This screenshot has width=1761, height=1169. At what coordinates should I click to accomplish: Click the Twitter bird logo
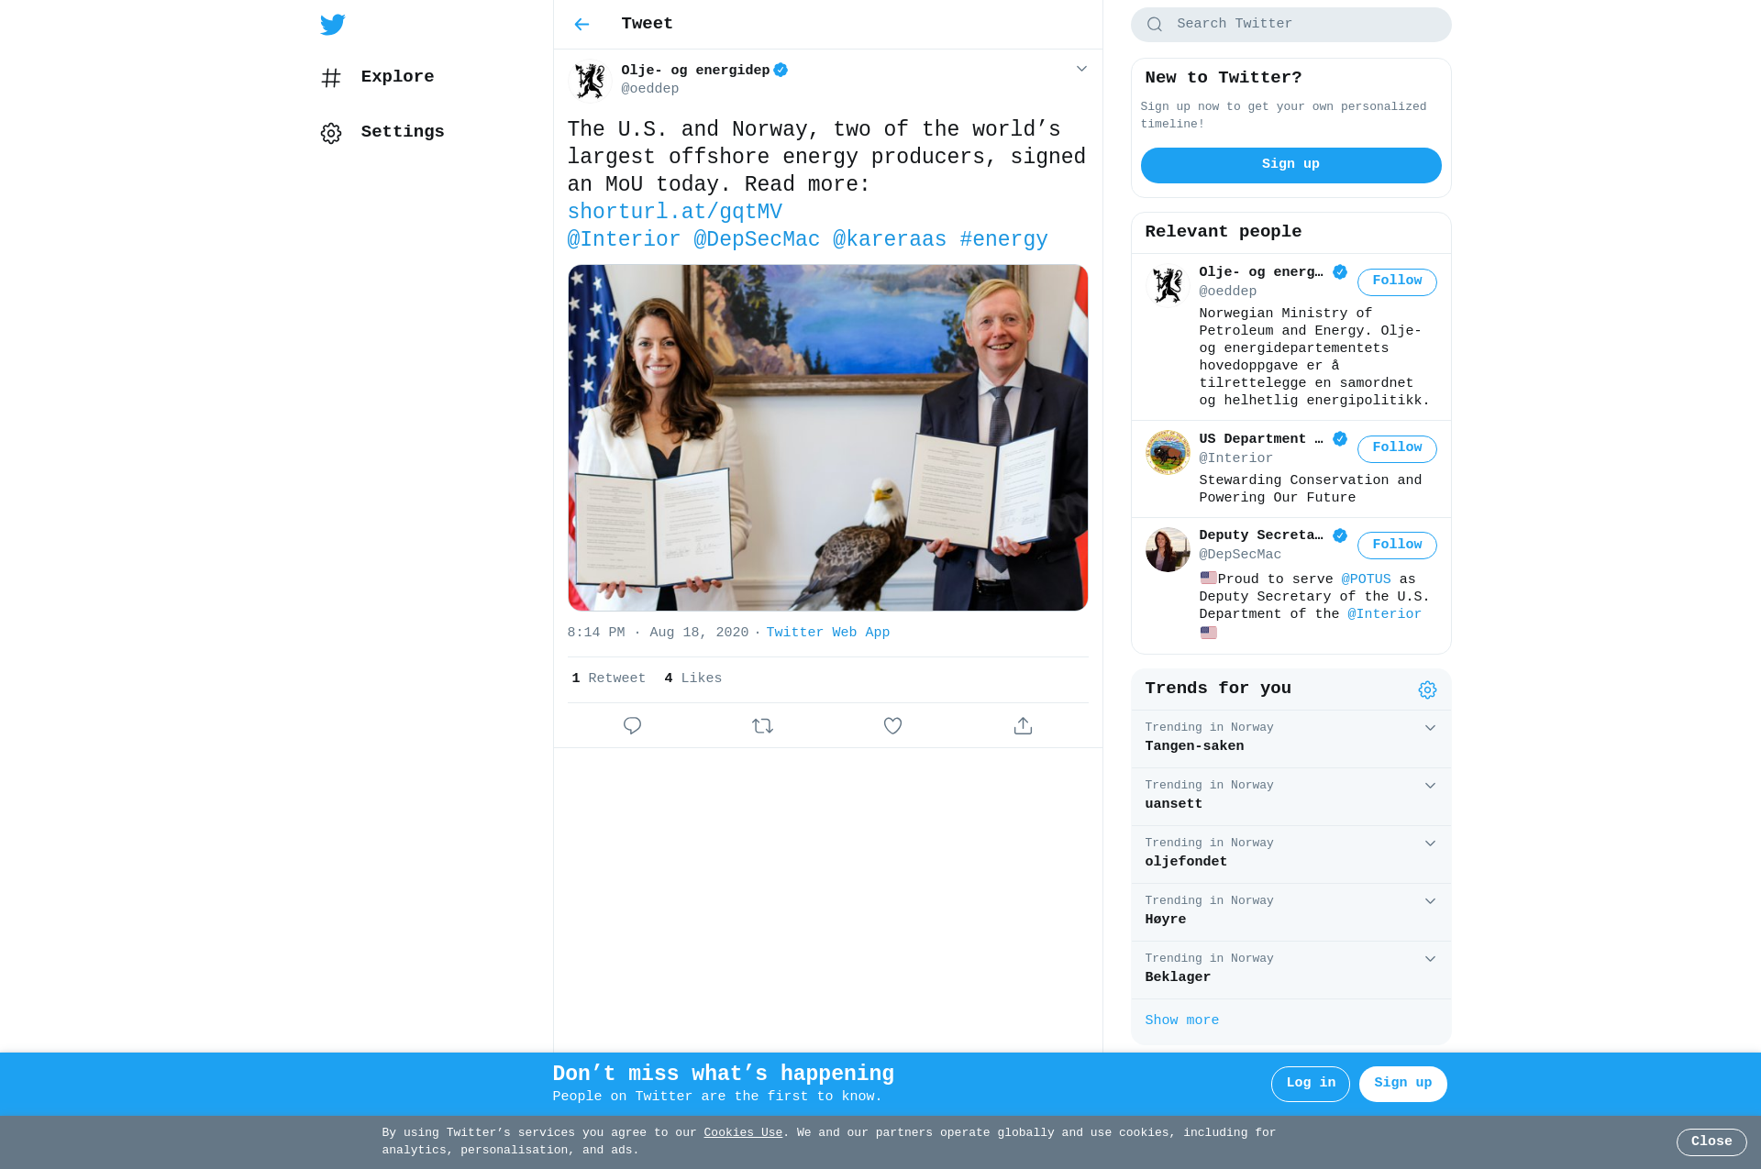click(333, 25)
